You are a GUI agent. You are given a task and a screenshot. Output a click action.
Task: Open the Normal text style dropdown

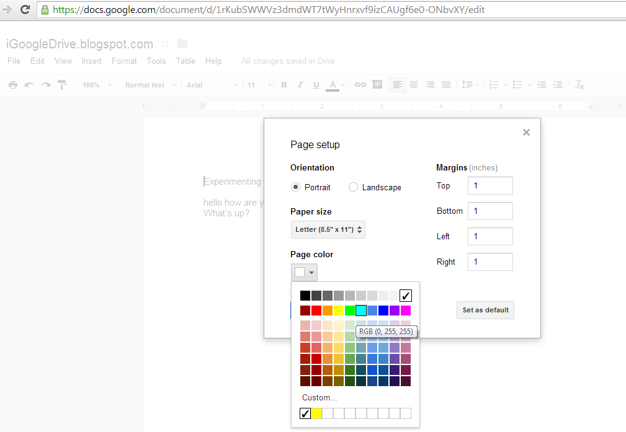(x=150, y=85)
